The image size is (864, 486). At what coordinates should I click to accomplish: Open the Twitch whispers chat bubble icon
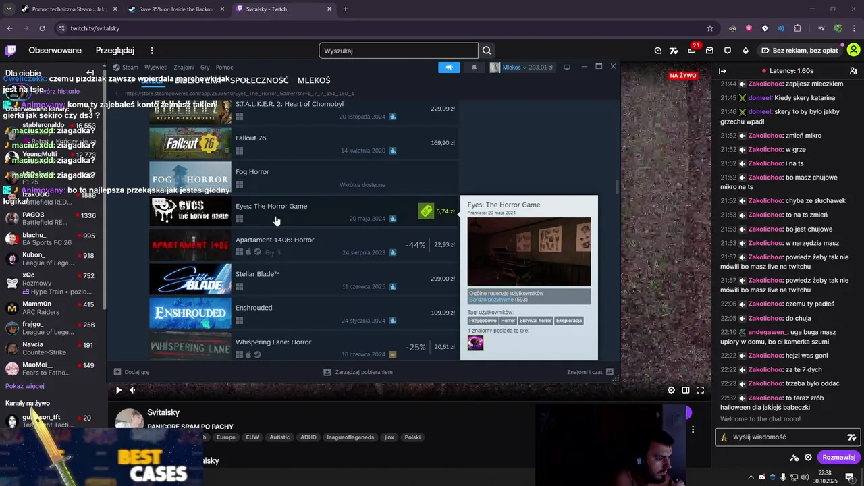click(x=728, y=50)
